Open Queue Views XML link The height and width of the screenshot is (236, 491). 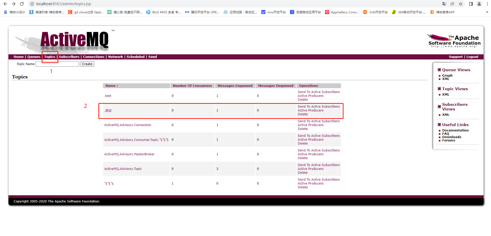[x=446, y=79]
